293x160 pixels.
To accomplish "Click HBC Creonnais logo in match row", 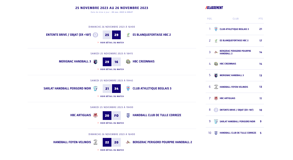I will pyautogui.click(x=128, y=62).
